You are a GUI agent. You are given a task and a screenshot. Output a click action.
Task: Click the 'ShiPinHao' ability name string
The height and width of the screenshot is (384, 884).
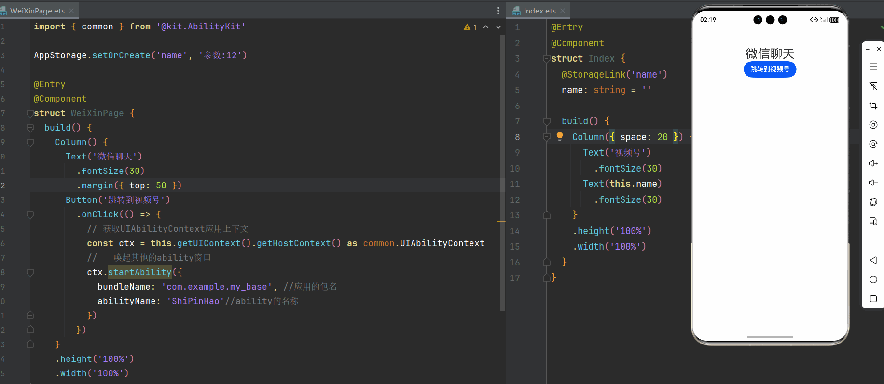click(195, 301)
